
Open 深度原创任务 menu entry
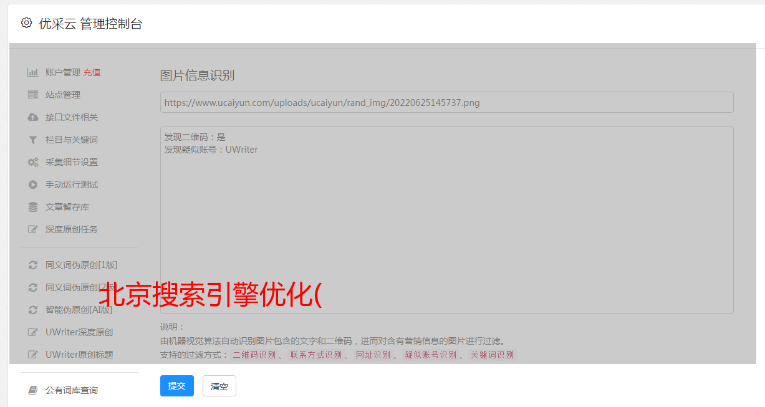[x=72, y=229]
